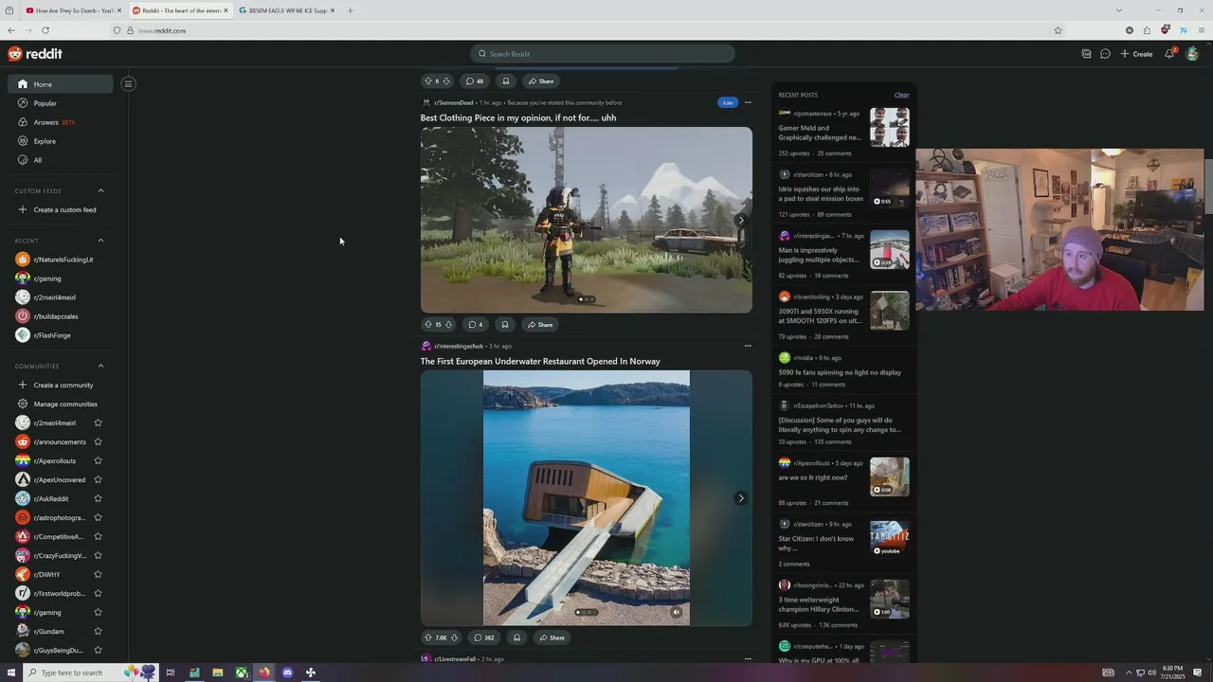The height and width of the screenshot is (682, 1213).
Task: Open r/NatureIsFuckingLit in recent list
Action: (61, 260)
